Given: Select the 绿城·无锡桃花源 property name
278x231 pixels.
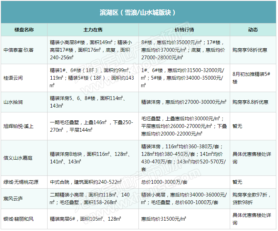Looking at the screenshot, I should (21, 182).
